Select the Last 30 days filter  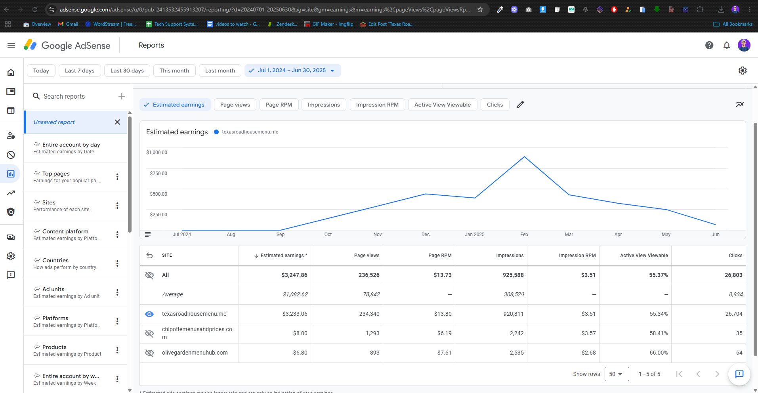(127, 71)
